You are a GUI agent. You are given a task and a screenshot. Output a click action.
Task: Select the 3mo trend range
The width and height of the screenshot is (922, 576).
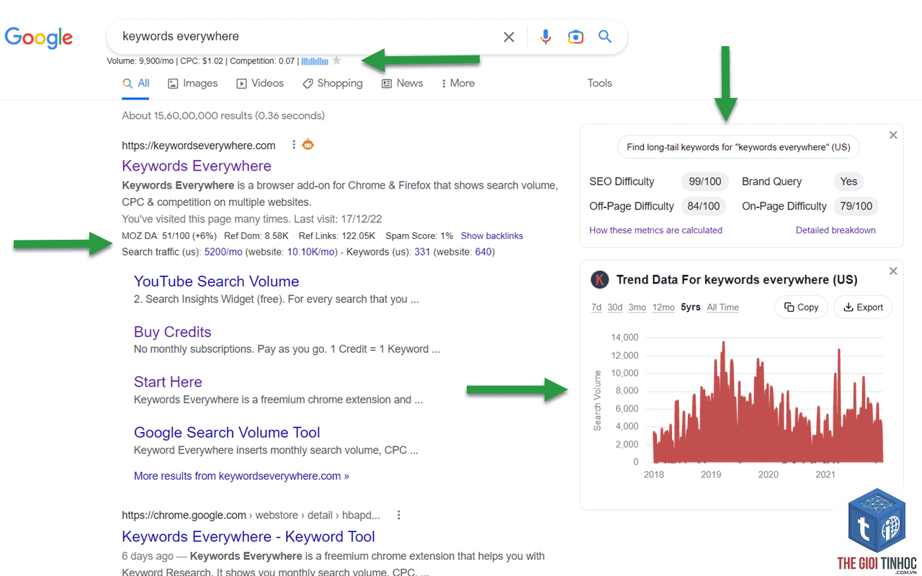tap(637, 307)
